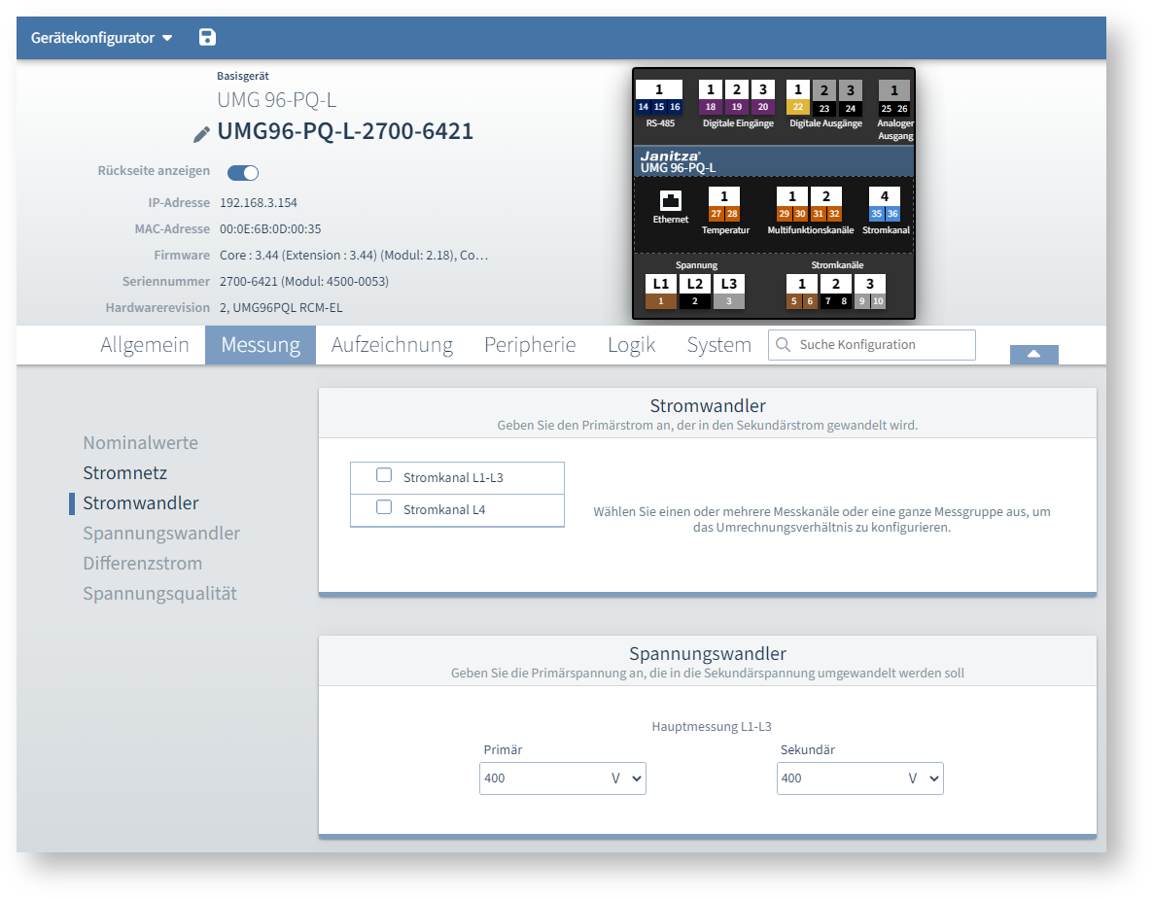Switch to the Aufzeichnung tab
Image resolution: width=1153 pixels, height=899 pixels.
click(x=392, y=345)
